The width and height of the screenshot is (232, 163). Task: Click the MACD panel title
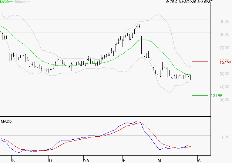click(6, 122)
